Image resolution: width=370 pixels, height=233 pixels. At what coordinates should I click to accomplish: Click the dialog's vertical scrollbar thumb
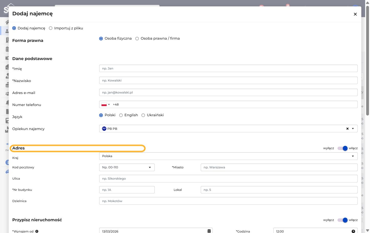[x=367, y=60]
